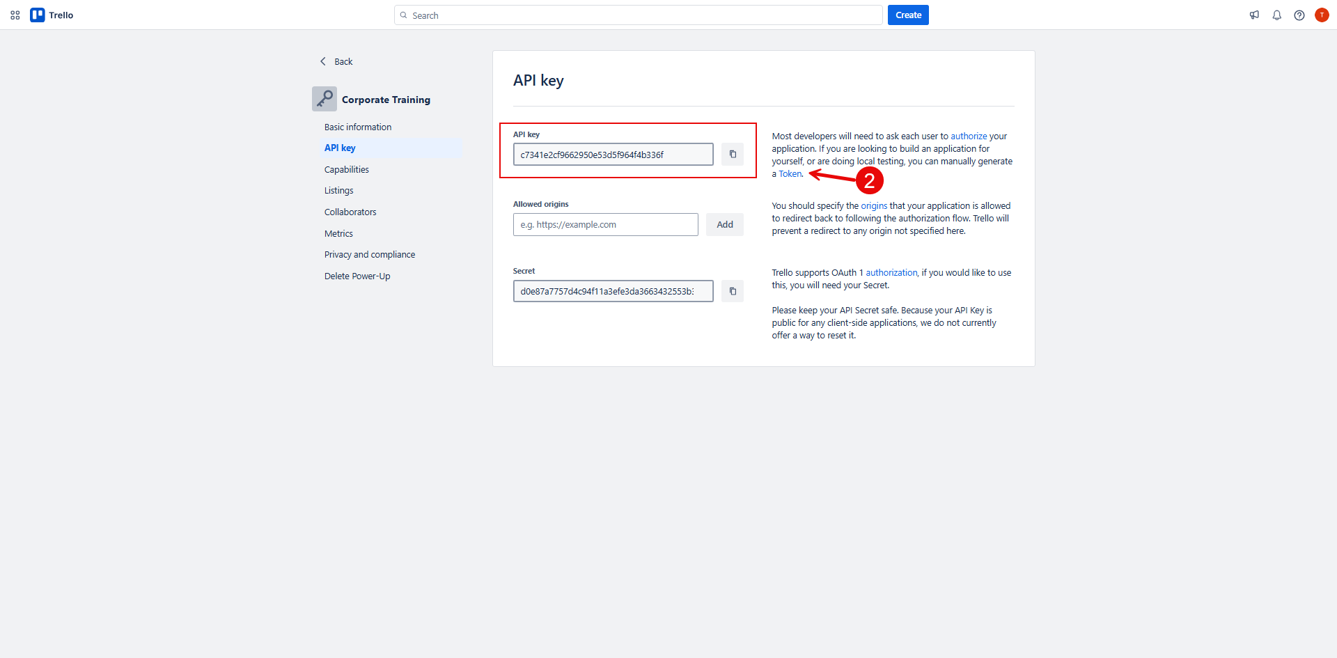Open Basic information section
Screen dimensions: 1337x658
click(x=358, y=127)
